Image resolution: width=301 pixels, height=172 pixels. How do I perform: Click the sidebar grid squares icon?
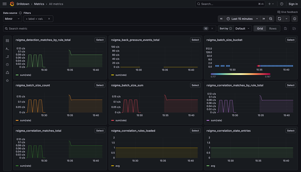(x=7, y=41)
